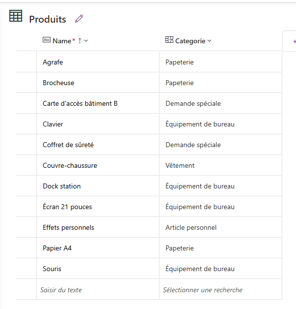Screen dimensions: 296x309
Task: Click the pencil edit icon next to Produits
Action: coord(79,19)
